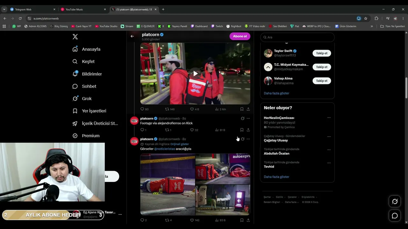
Task: View analytics of post with 2 Mn views
Action: pyautogui.click(x=221, y=109)
